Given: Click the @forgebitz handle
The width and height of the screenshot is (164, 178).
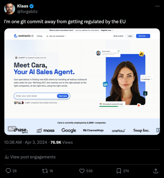Looking at the screenshot, I should click(27, 11).
